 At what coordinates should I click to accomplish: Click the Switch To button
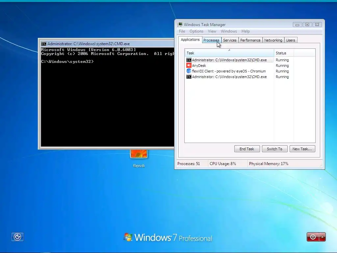274,149
